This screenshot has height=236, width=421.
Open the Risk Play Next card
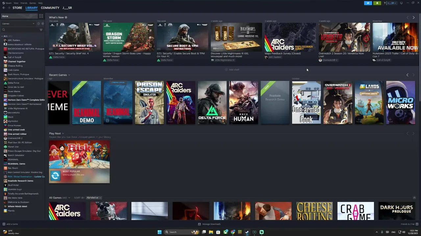pyautogui.click(x=79, y=162)
